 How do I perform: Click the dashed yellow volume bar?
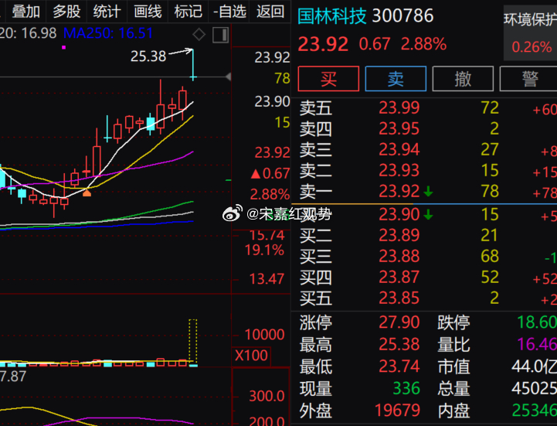tap(193, 342)
